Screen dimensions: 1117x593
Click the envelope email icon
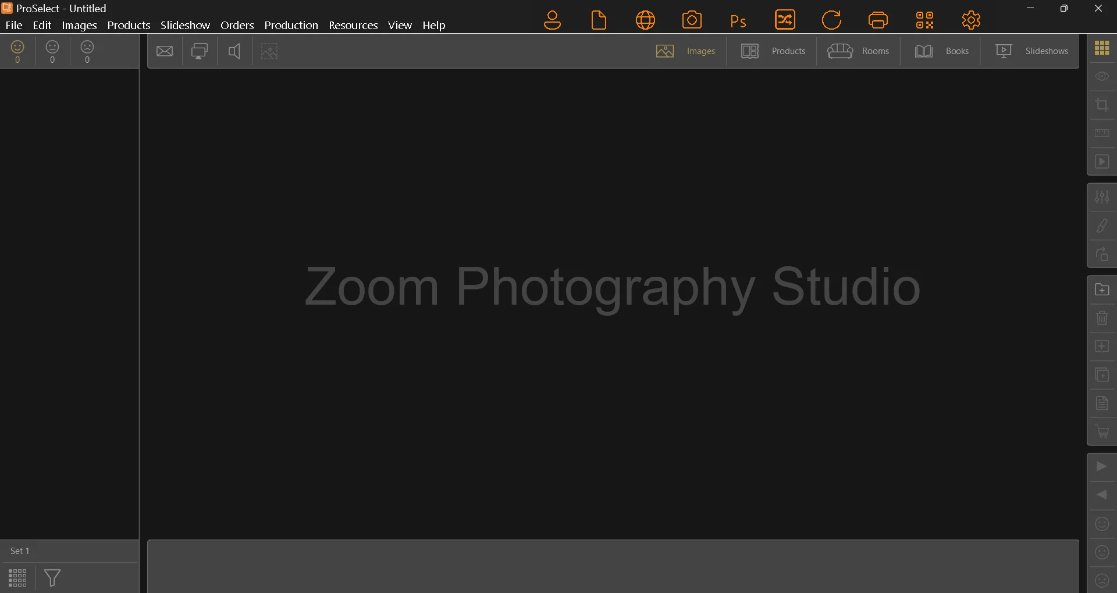click(165, 51)
